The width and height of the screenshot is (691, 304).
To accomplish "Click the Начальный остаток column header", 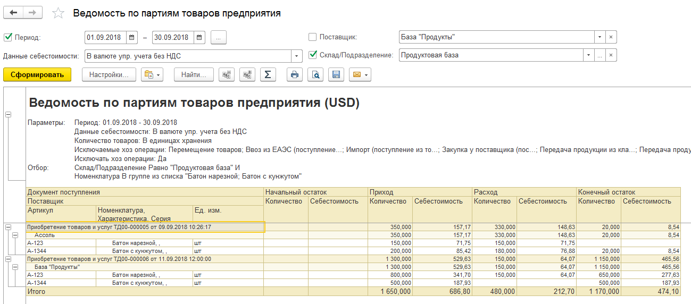I will tap(316, 192).
